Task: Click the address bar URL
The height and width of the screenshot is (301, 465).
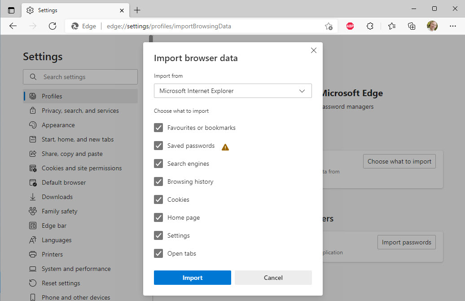Action: 169,26
